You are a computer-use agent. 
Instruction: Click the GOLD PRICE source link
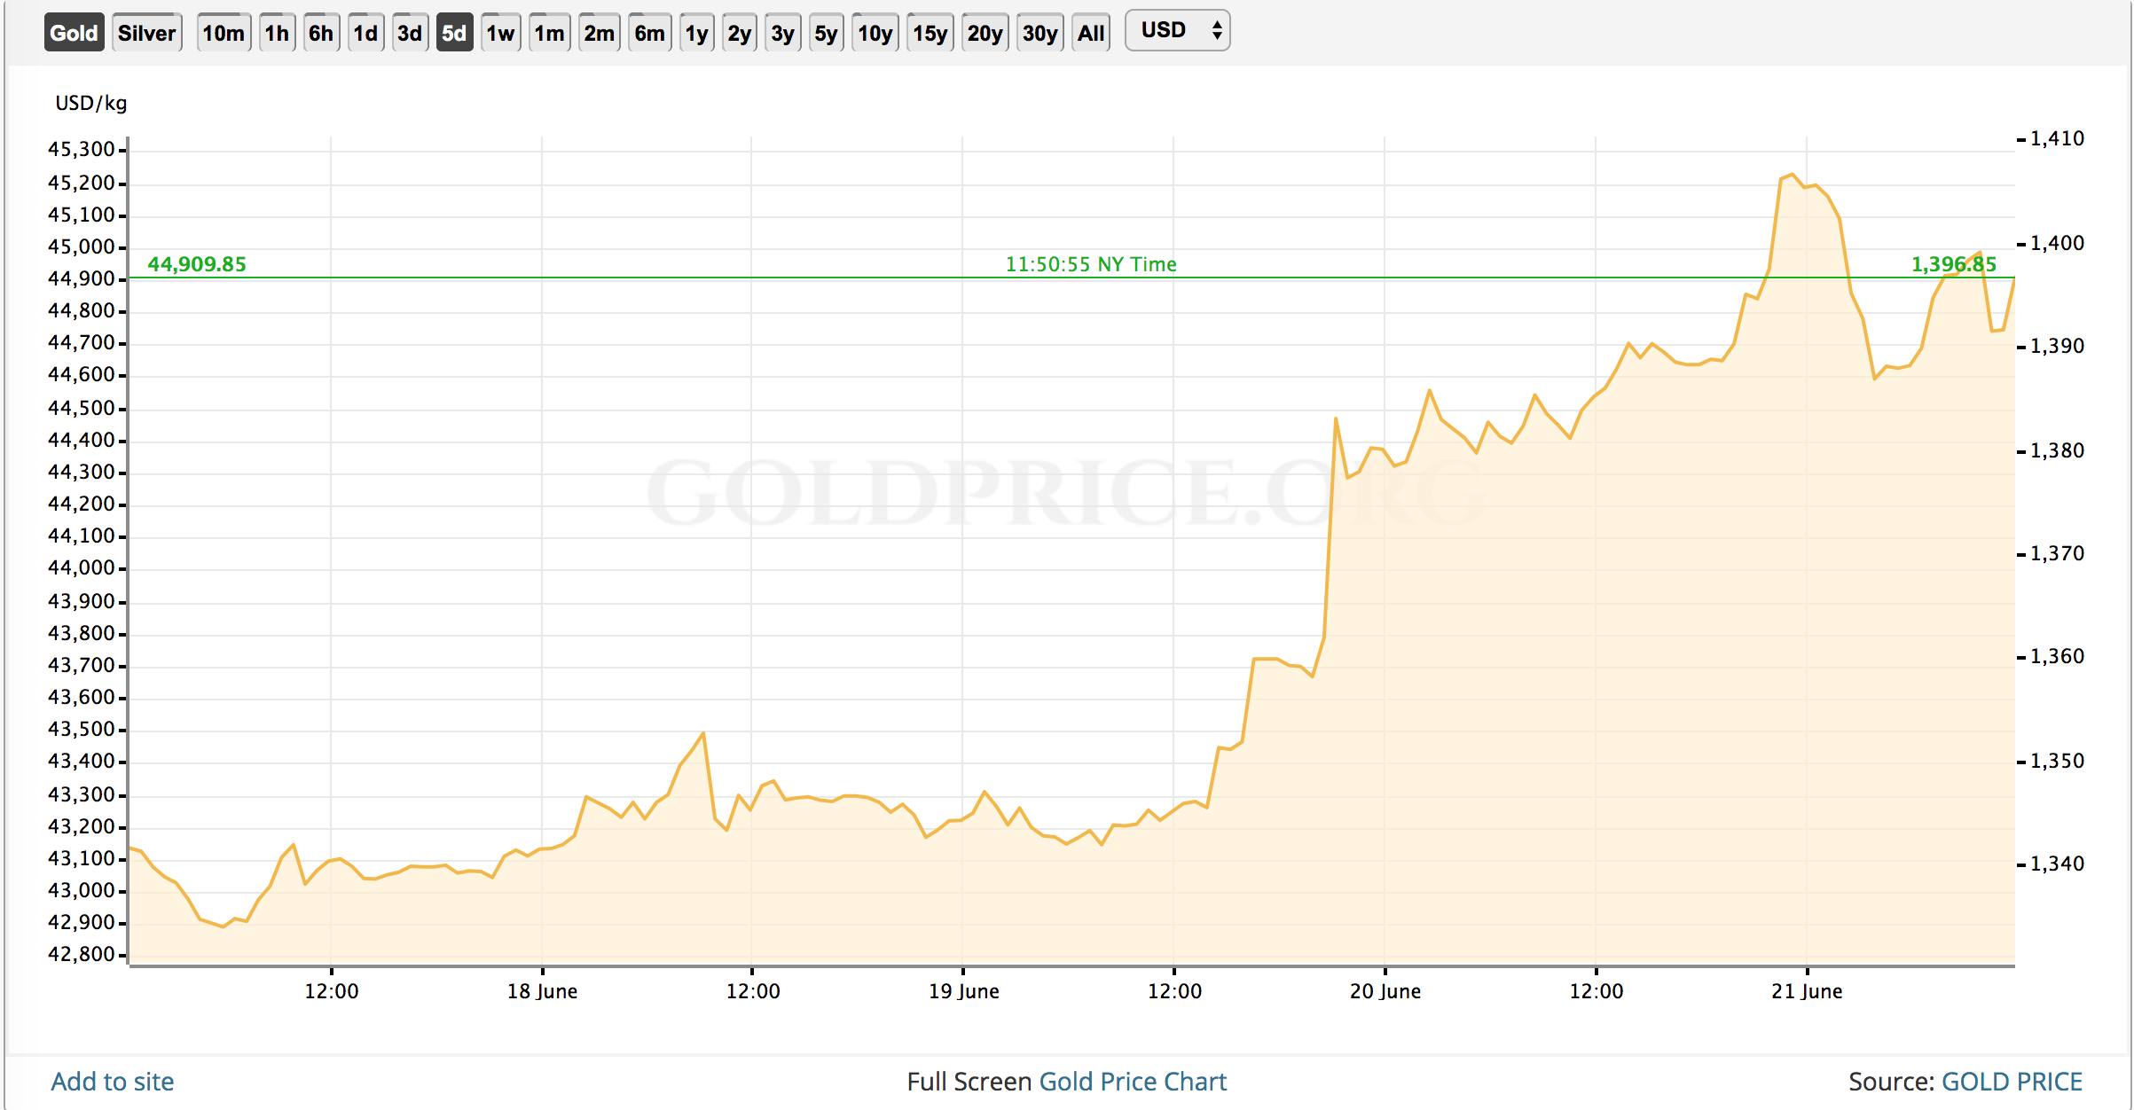2012,1082
